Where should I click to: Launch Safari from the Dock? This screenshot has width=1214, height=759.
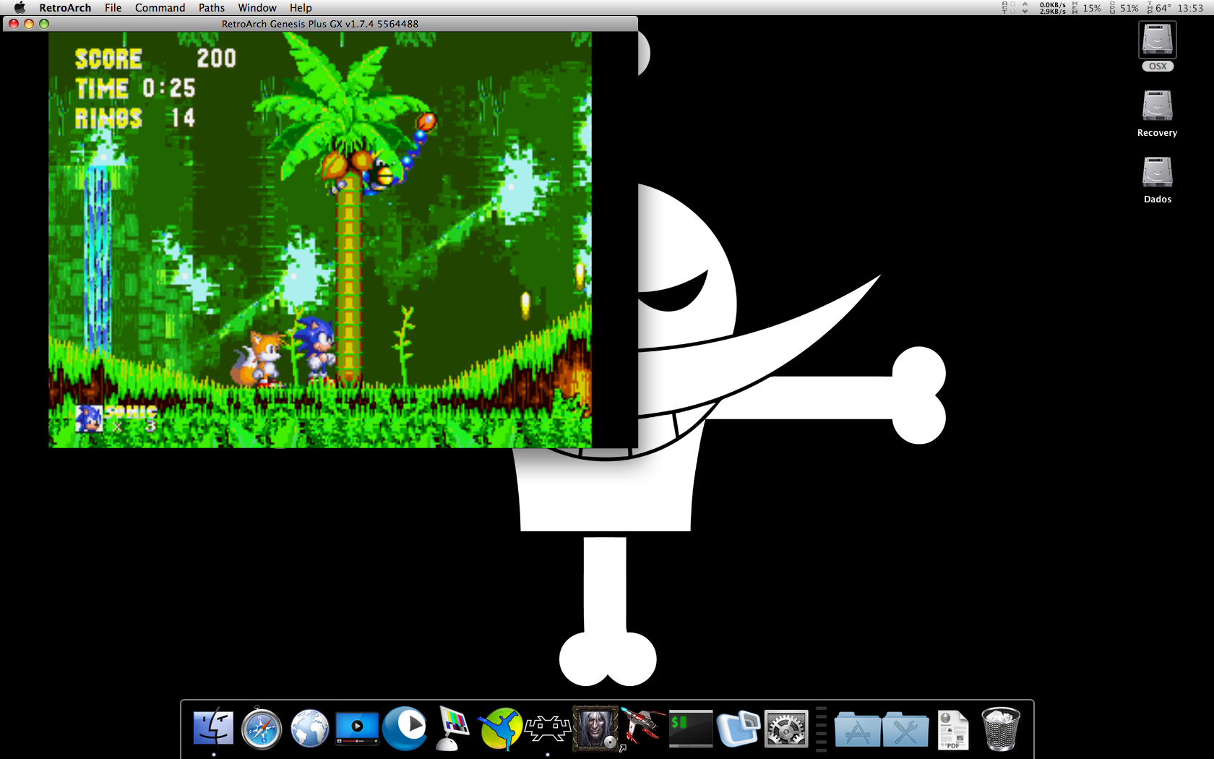(261, 728)
